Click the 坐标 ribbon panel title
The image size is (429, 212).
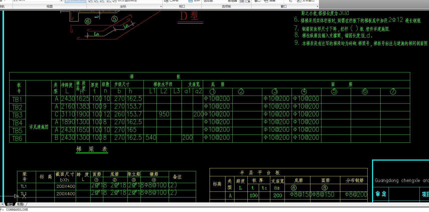tap(123, 6)
